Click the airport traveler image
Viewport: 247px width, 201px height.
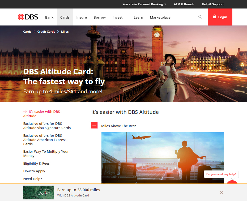(162, 158)
